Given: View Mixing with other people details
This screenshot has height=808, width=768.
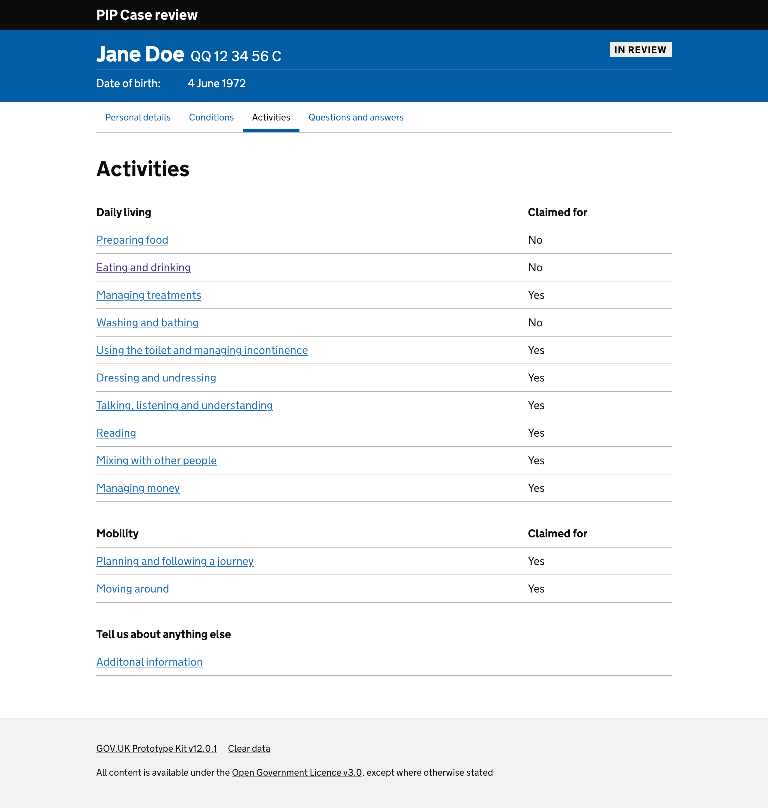Looking at the screenshot, I should click(x=156, y=460).
